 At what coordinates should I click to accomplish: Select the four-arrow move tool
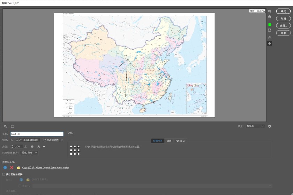(270, 43)
